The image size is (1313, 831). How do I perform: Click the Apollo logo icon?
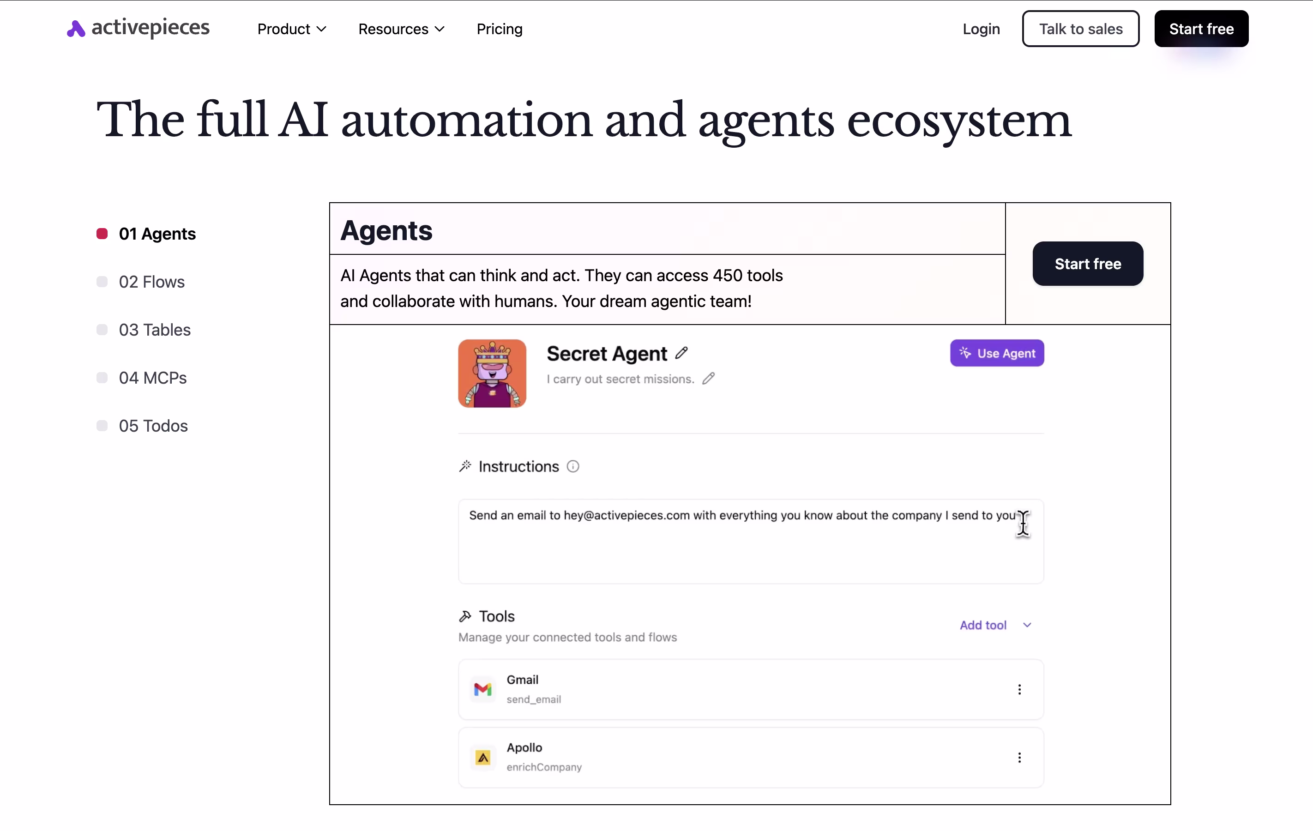coord(482,758)
